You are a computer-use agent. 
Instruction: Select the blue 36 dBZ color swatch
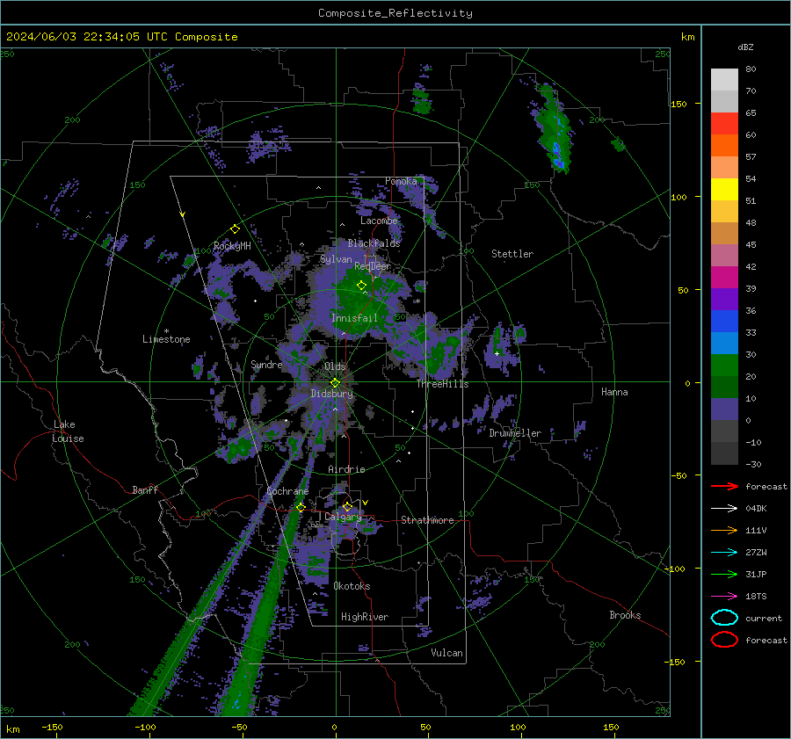pos(724,321)
